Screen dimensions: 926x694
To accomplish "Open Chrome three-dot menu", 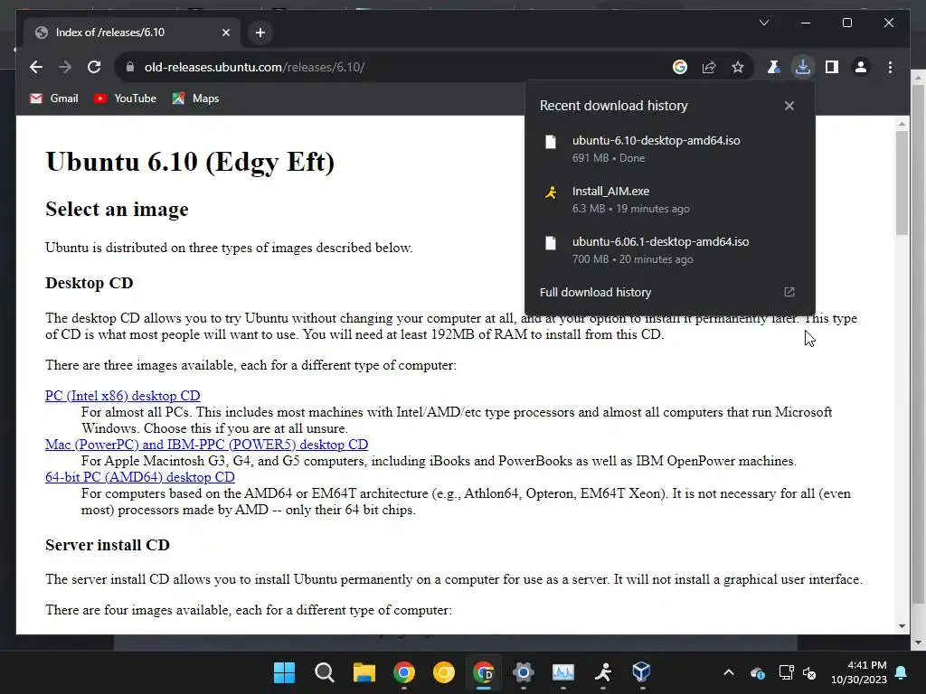I will click(x=890, y=67).
